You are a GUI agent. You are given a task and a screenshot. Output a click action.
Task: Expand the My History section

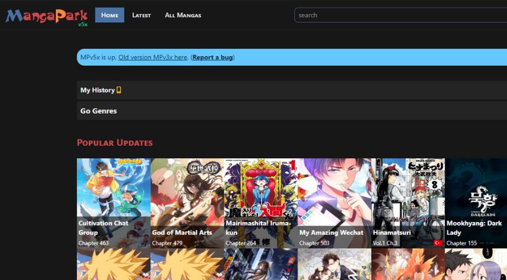tap(292, 90)
